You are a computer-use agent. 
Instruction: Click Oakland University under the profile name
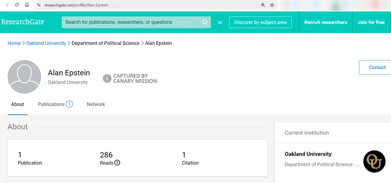[x=68, y=82]
